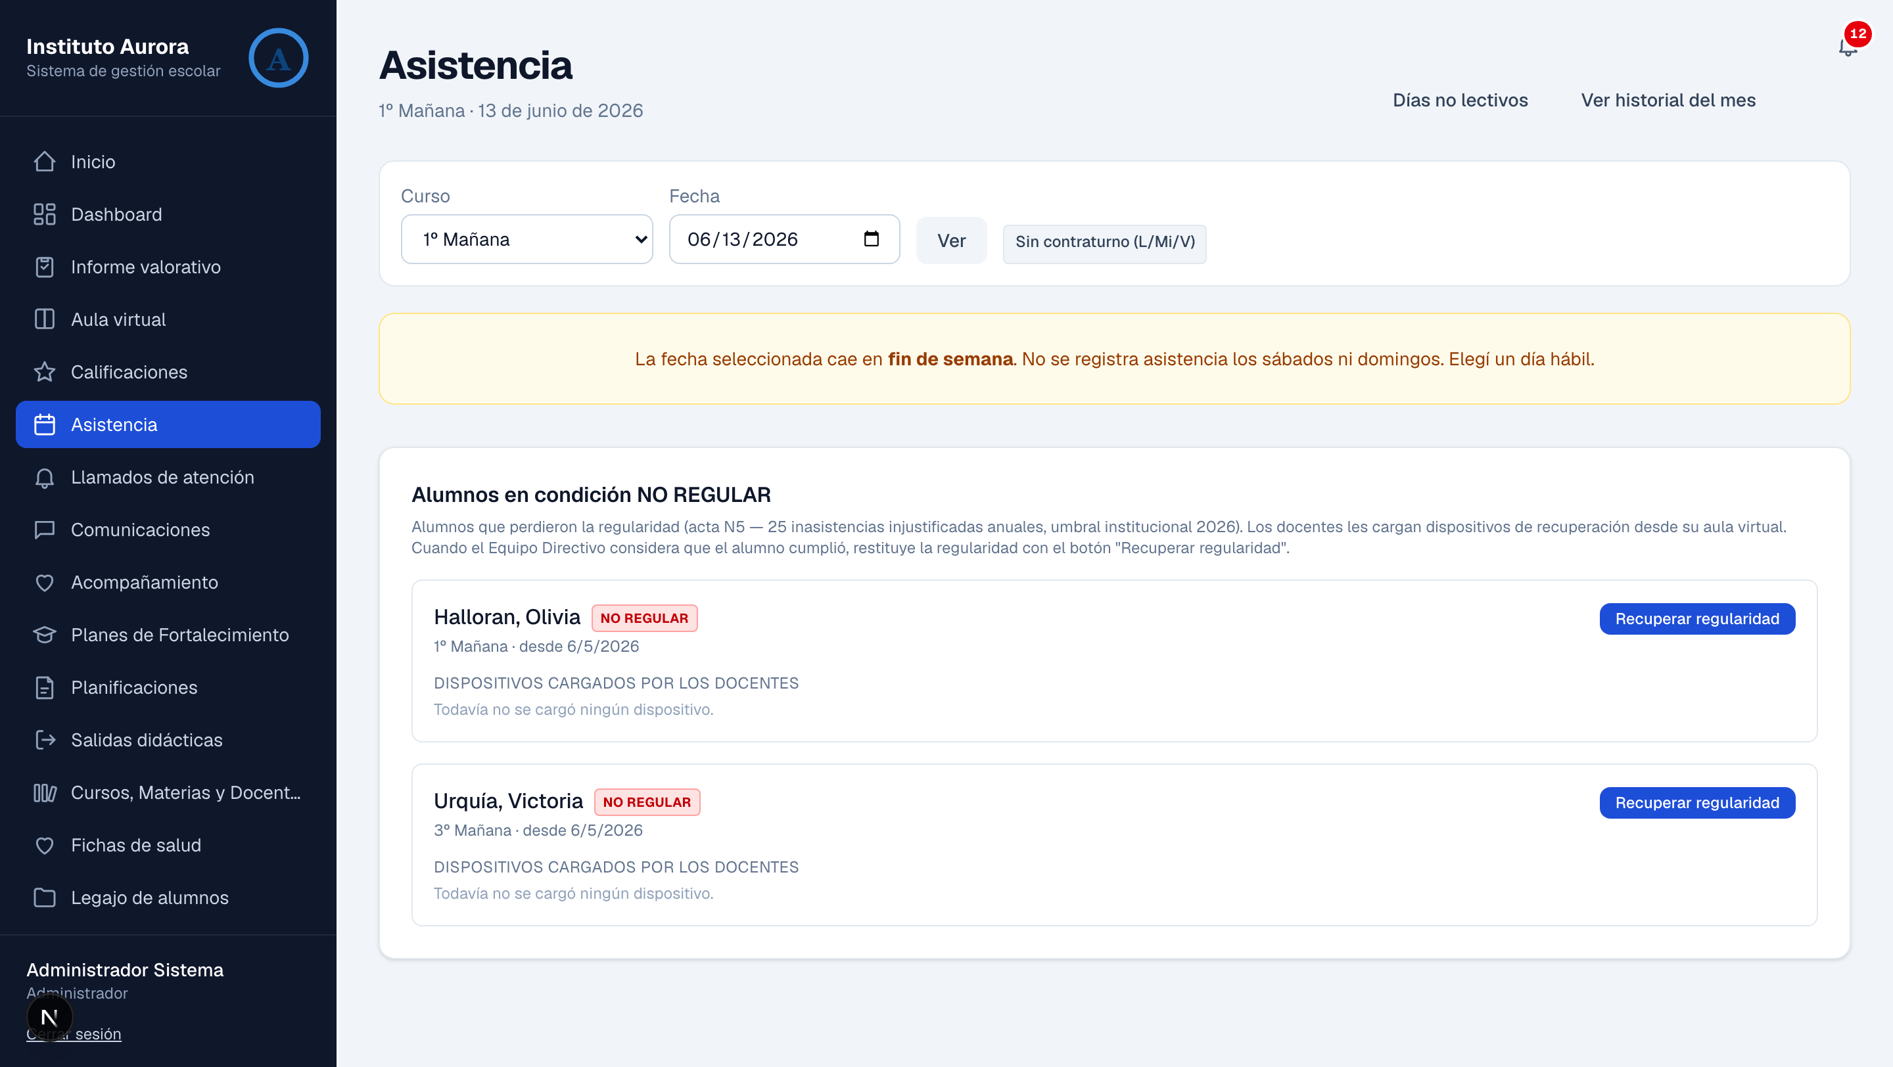Open Informe valorativo section

coord(168,267)
